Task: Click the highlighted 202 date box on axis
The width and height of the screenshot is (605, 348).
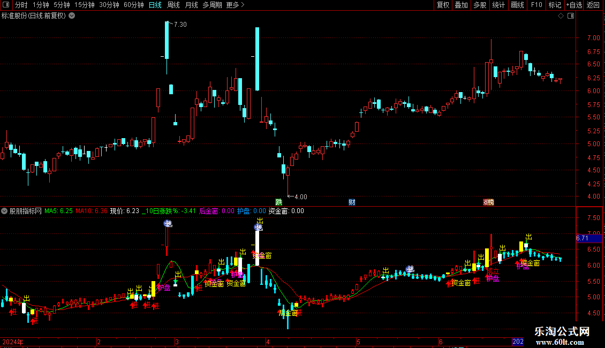Action: click(518, 342)
